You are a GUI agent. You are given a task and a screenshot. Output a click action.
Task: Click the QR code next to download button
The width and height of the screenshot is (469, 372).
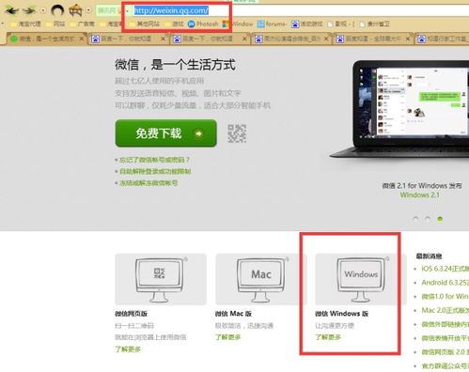pos(237,133)
